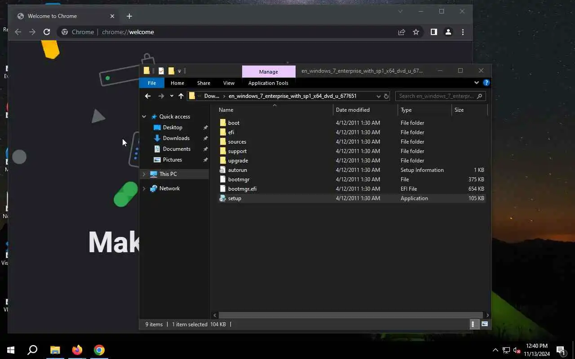
Task: Collapse the Quick access tree node
Action: click(x=144, y=117)
